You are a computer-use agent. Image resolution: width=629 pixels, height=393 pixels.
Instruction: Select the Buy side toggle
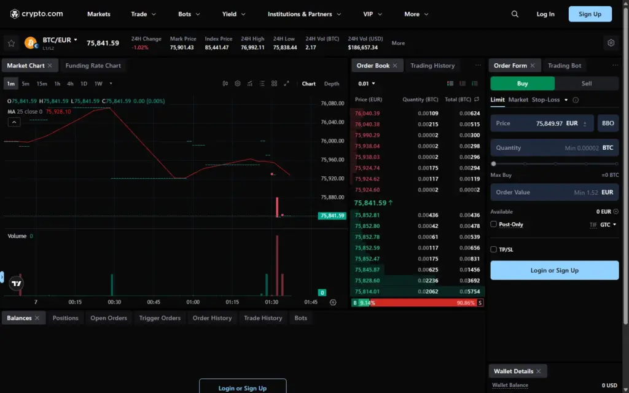522,84
